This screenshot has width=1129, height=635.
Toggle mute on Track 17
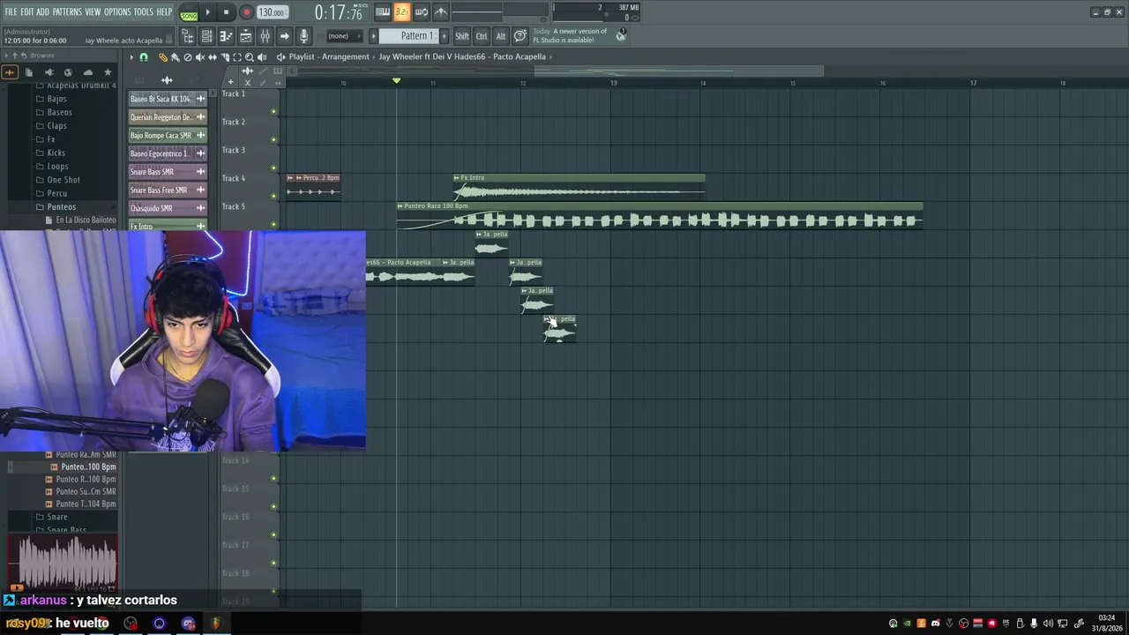[273, 563]
